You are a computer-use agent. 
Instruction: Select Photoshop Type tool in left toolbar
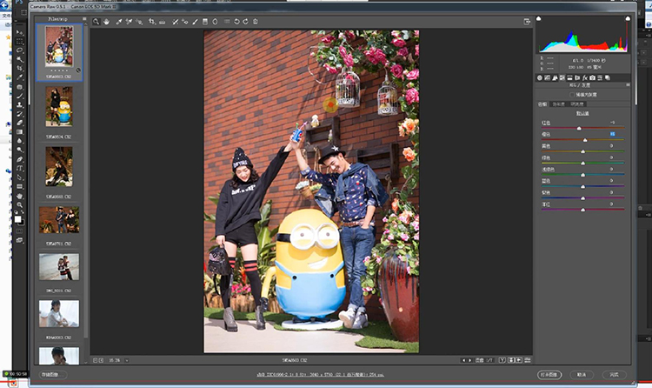click(x=19, y=169)
